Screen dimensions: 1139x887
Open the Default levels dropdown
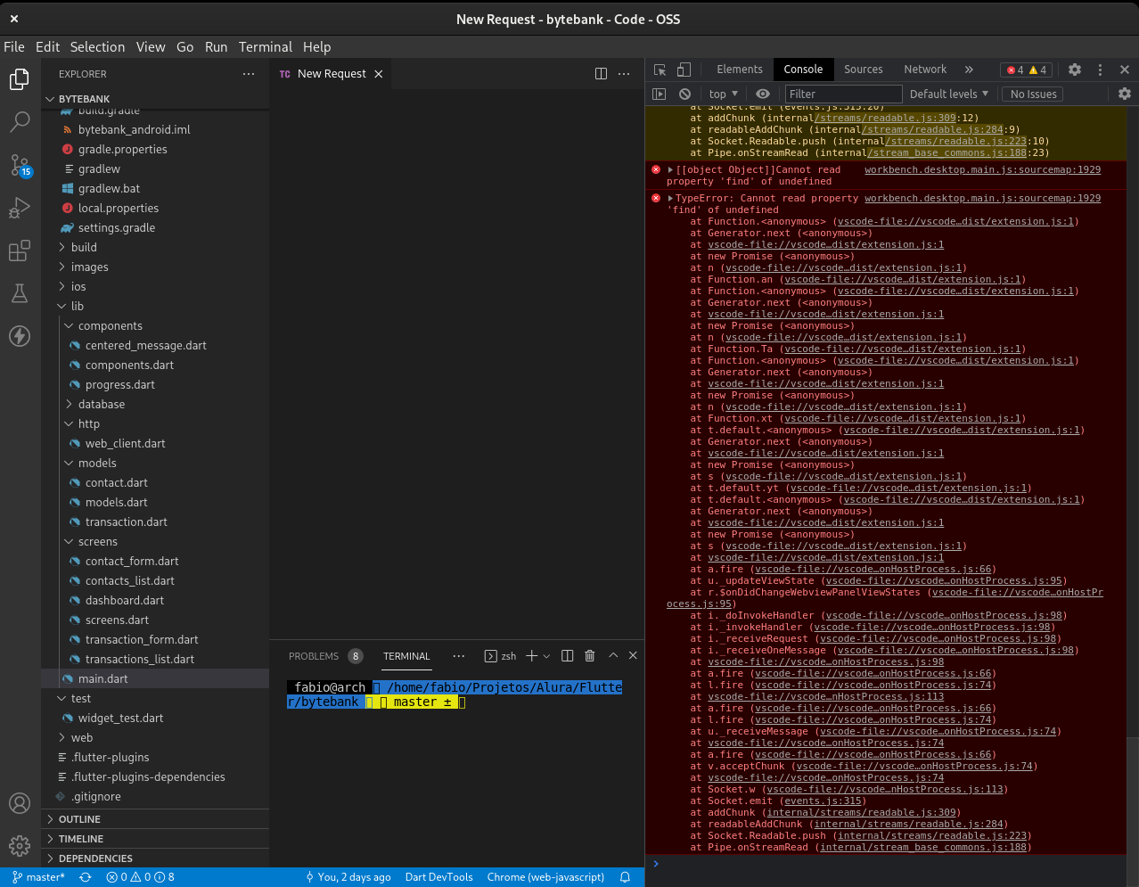947,94
